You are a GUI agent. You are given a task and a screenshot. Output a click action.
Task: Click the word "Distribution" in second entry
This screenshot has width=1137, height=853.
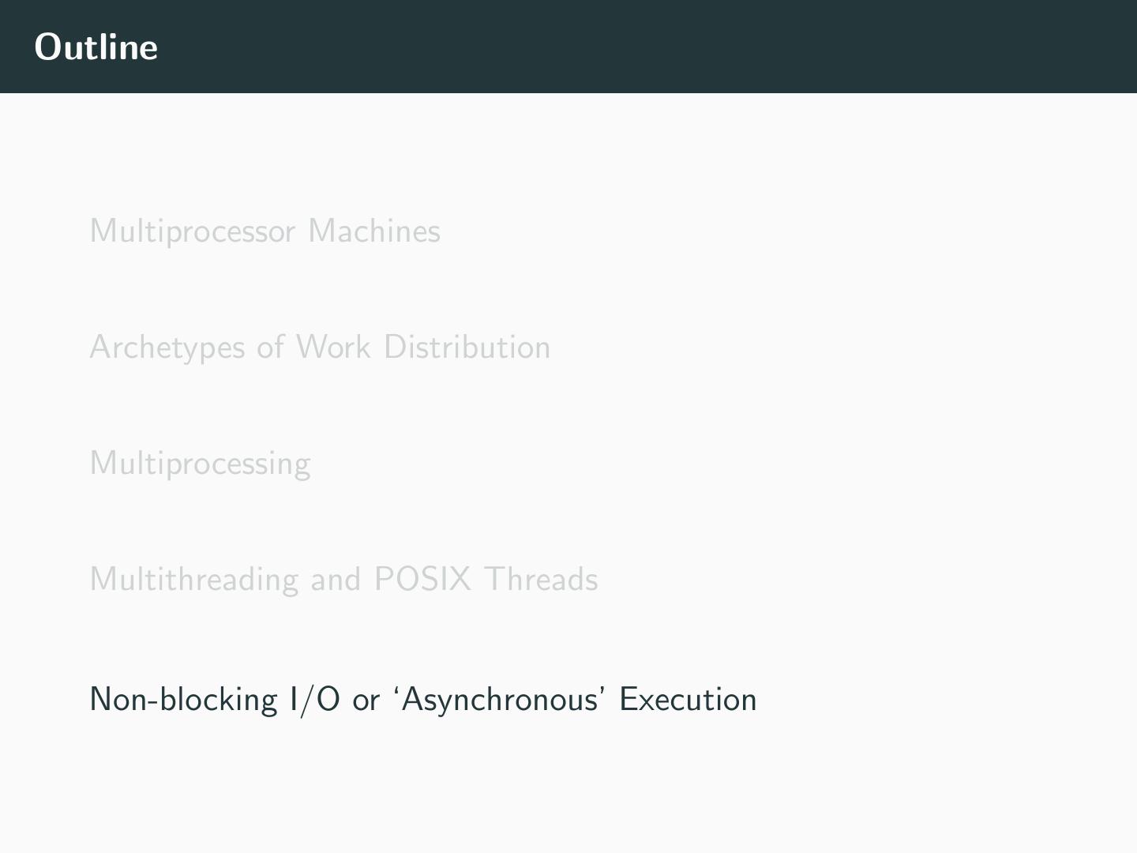[x=467, y=348]
